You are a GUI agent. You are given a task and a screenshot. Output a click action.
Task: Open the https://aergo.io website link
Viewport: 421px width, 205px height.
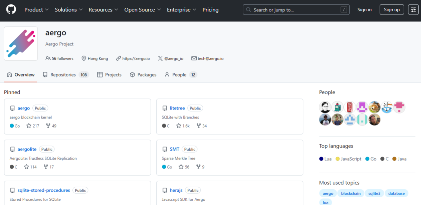[136, 58]
